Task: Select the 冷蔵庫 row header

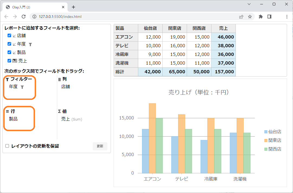Action: coord(126,54)
